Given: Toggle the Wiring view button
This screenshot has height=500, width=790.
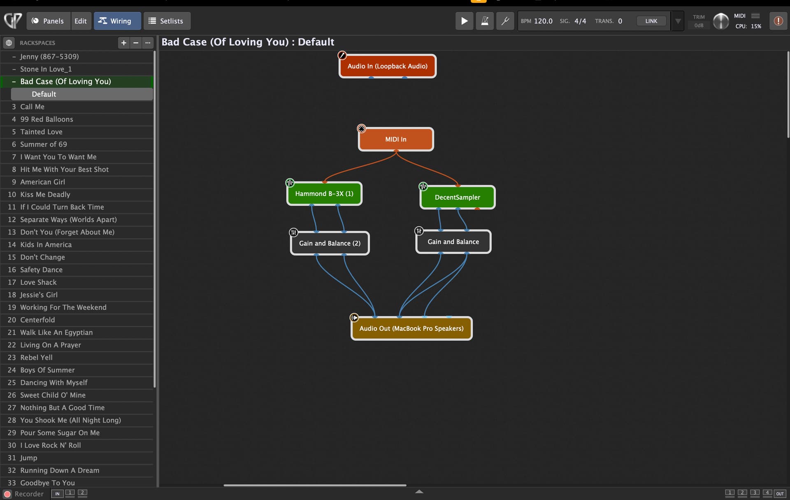Looking at the screenshot, I should point(117,21).
